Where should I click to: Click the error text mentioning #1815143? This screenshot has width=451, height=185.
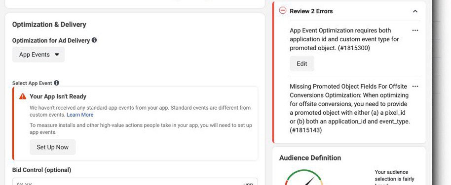coord(350,108)
